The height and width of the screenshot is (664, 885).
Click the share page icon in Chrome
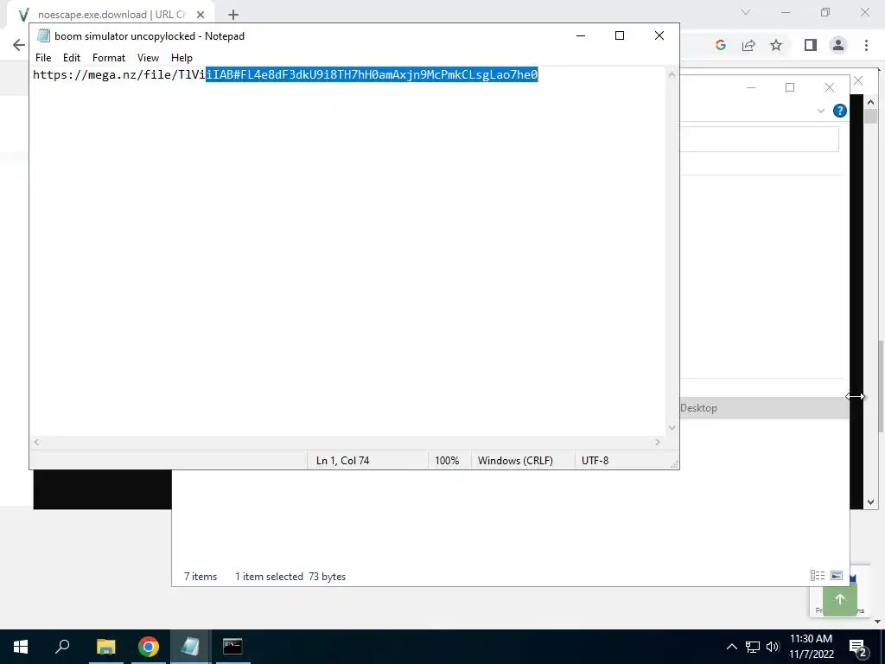(x=748, y=45)
